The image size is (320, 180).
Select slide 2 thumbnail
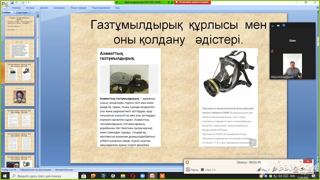pyautogui.click(x=19, y=49)
